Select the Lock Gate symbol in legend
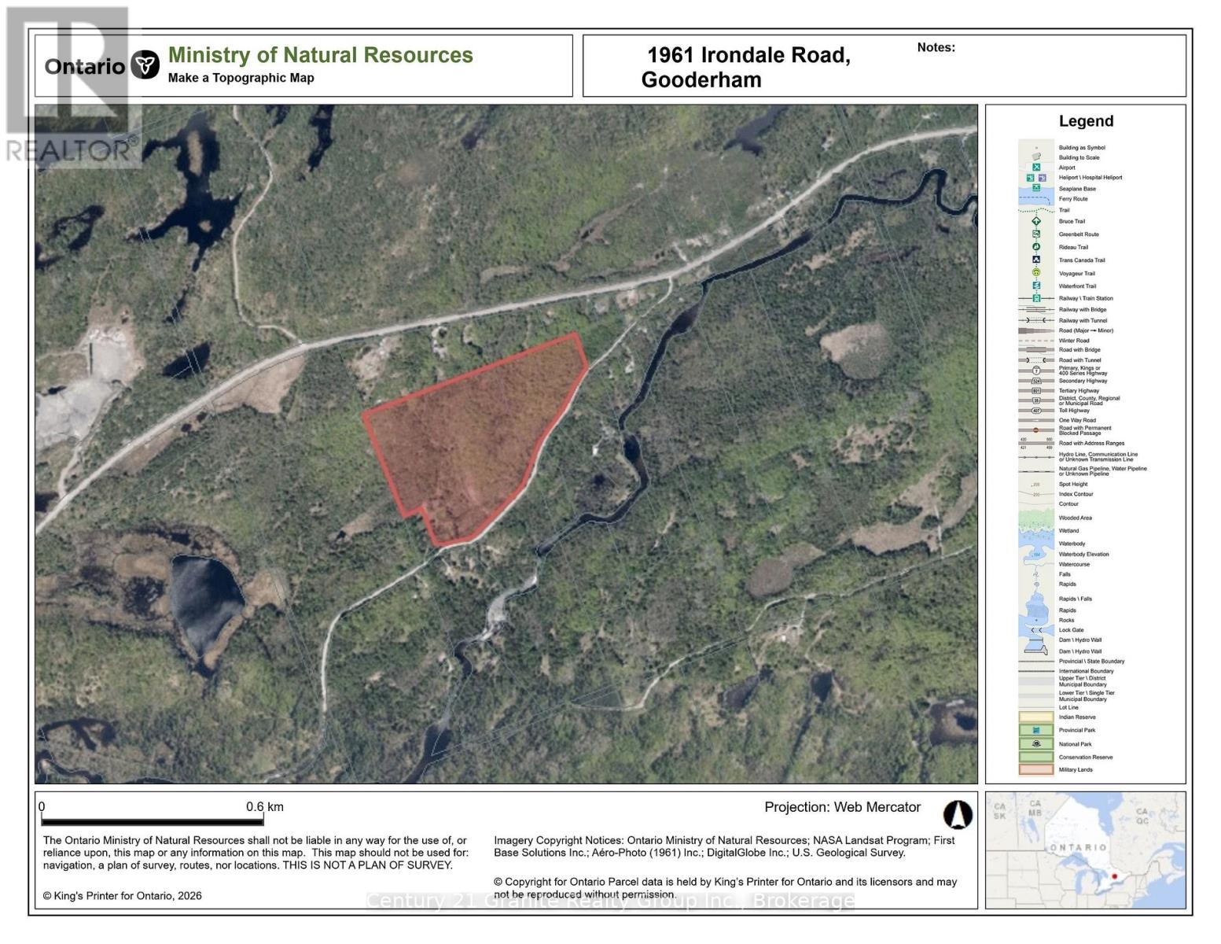 coord(1036,630)
